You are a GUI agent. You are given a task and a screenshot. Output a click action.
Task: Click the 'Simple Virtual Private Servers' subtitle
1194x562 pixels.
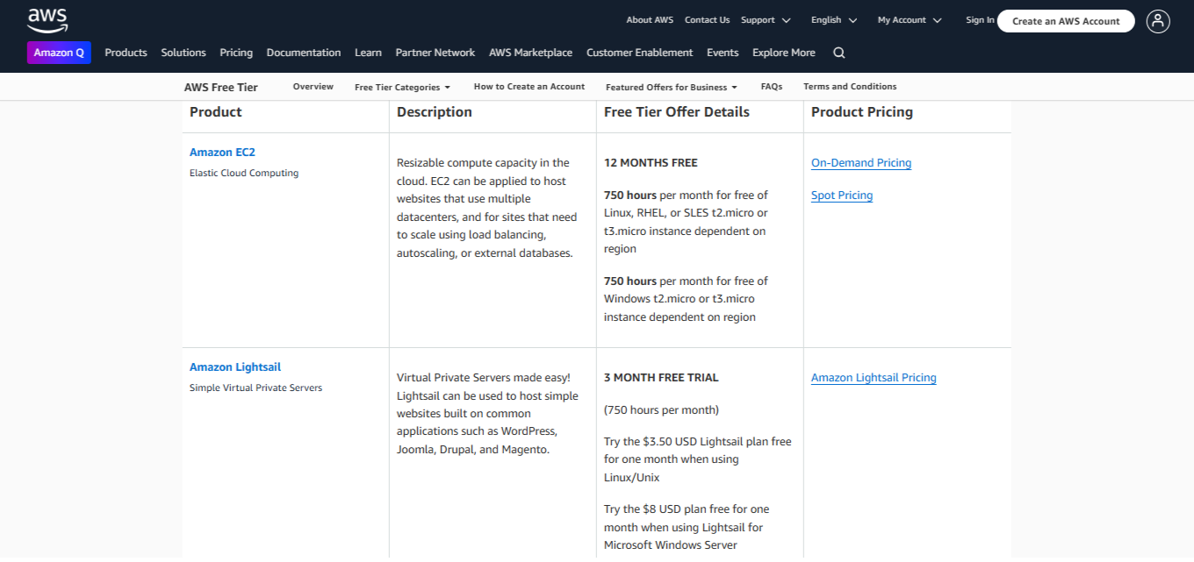click(255, 388)
